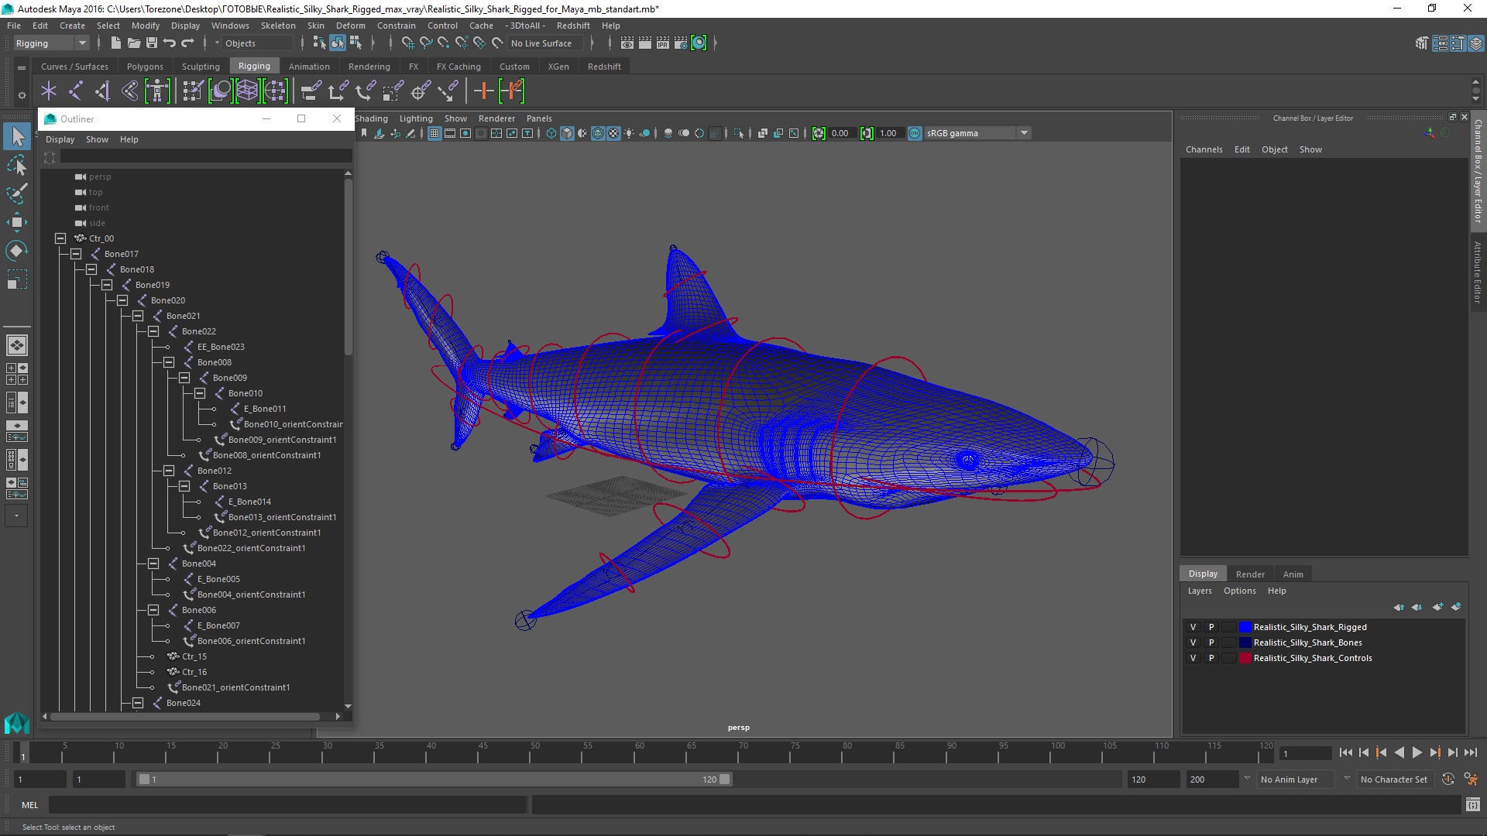
Task: Click the Redo arrow icon
Action: (187, 43)
